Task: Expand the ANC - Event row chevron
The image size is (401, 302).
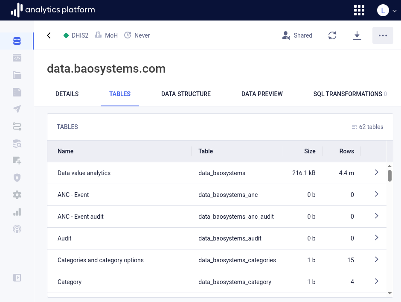Action: coord(376,194)
